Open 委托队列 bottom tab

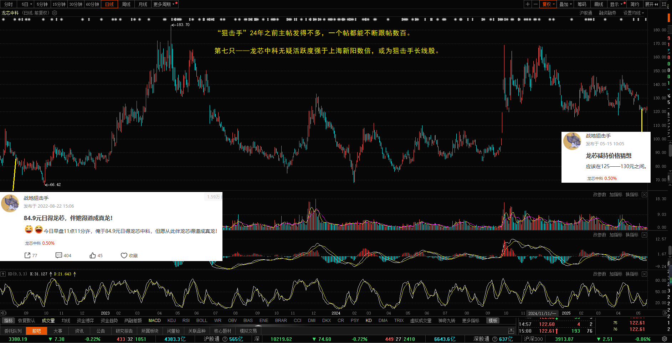(13, 331)
